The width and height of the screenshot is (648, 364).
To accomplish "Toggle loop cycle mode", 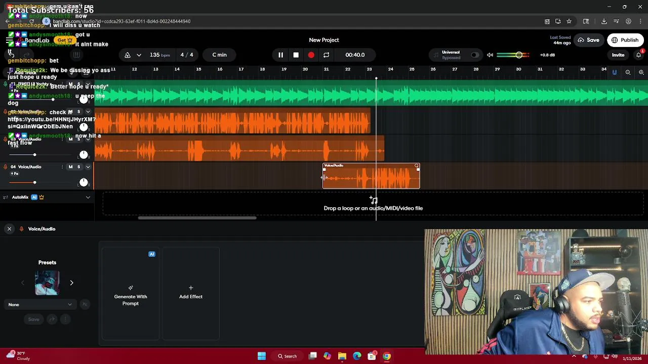I will pyautogui.click(x=326, y=55).
